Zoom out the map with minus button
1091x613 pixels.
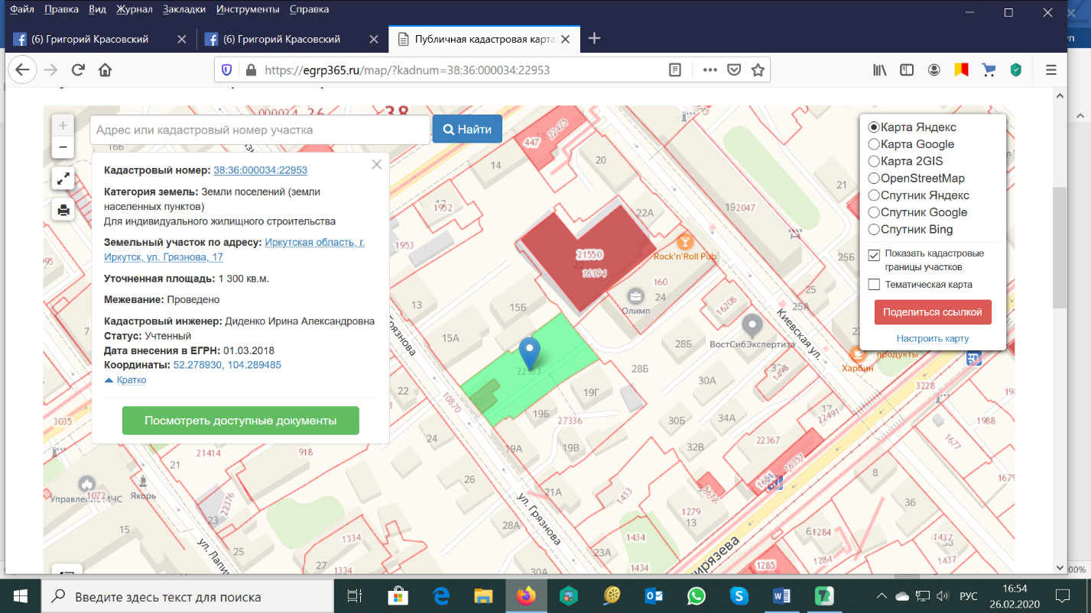click(x=63, y=147)
